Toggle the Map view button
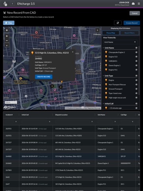Image resolution: width=143 pixels, height=191 pixels. coord(9,23)
